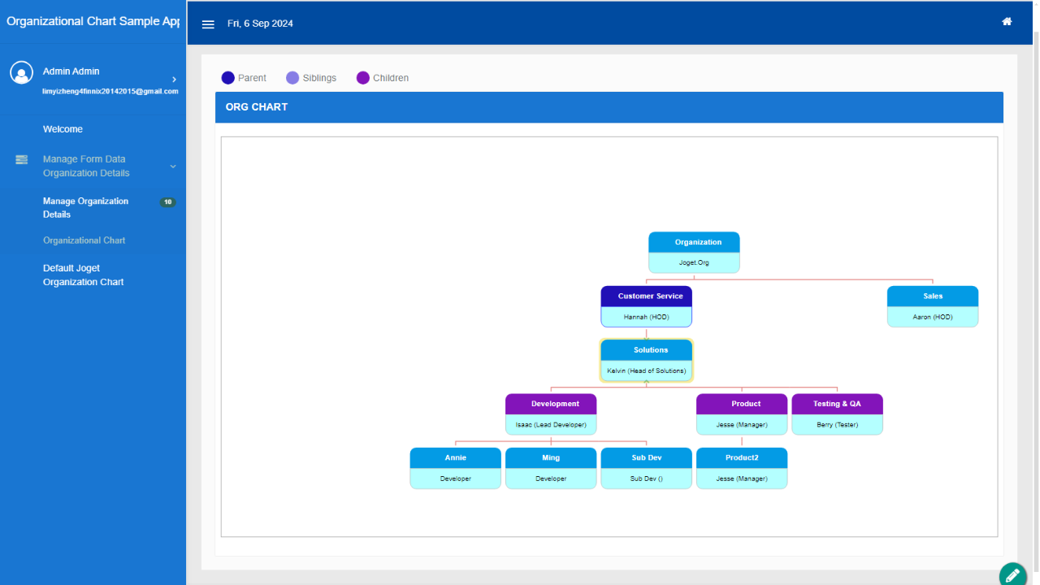
Task: Select Organizational Chart in sidebar
Action: [x=84, y=240]
